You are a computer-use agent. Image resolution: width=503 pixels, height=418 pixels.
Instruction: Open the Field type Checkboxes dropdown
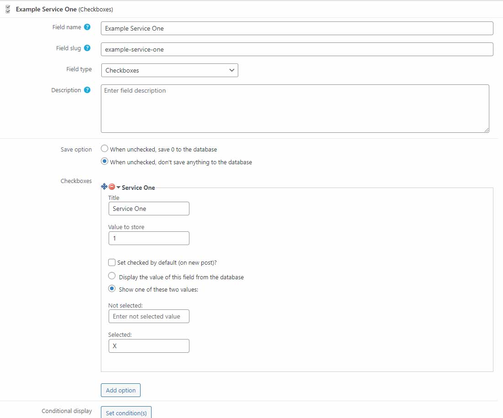click(x=170, y=70)
